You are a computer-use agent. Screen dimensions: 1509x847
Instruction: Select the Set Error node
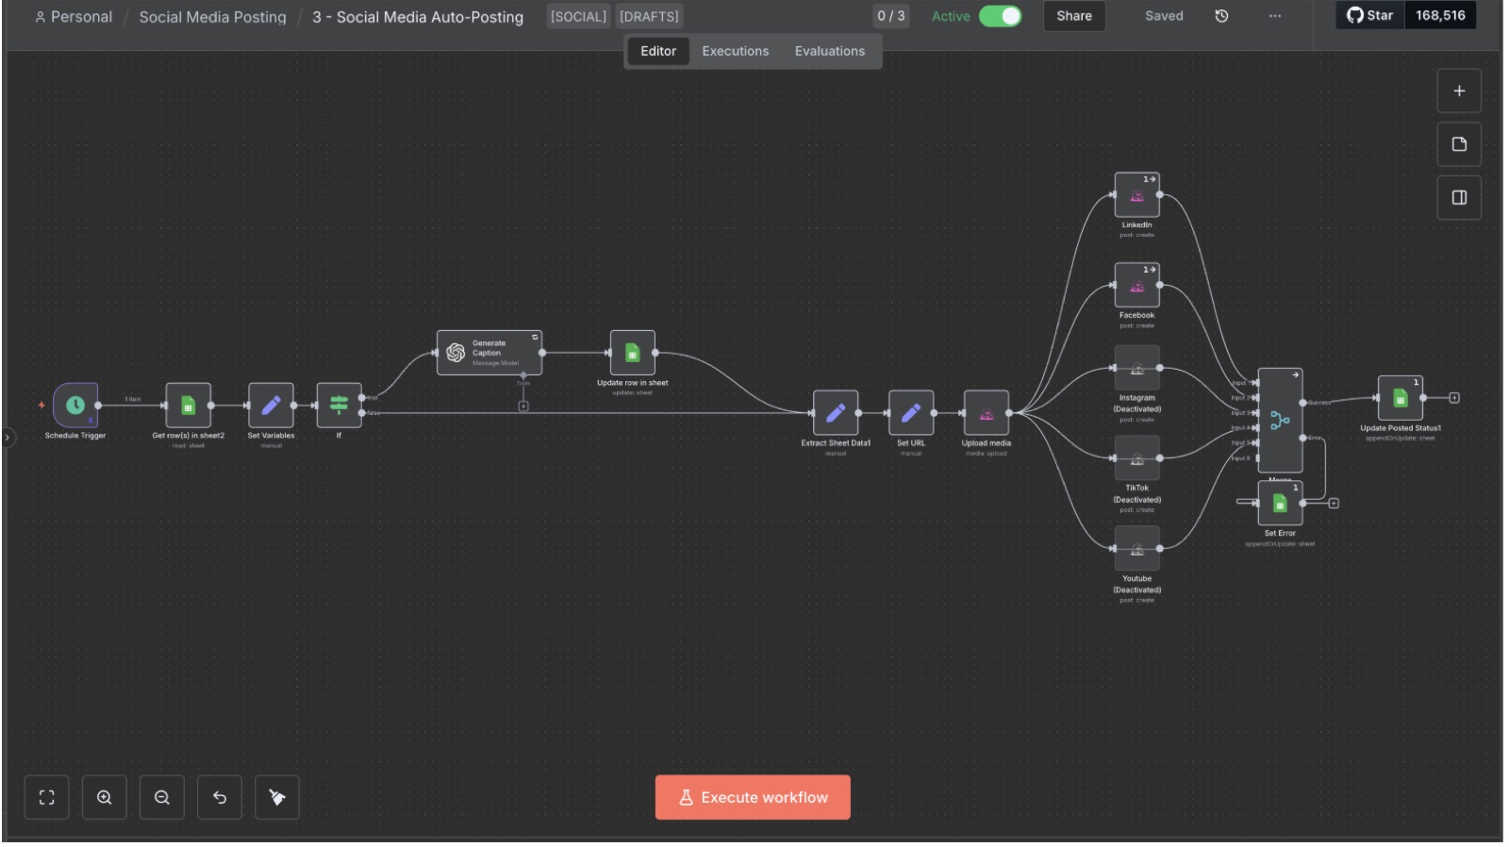[1280, 504]
